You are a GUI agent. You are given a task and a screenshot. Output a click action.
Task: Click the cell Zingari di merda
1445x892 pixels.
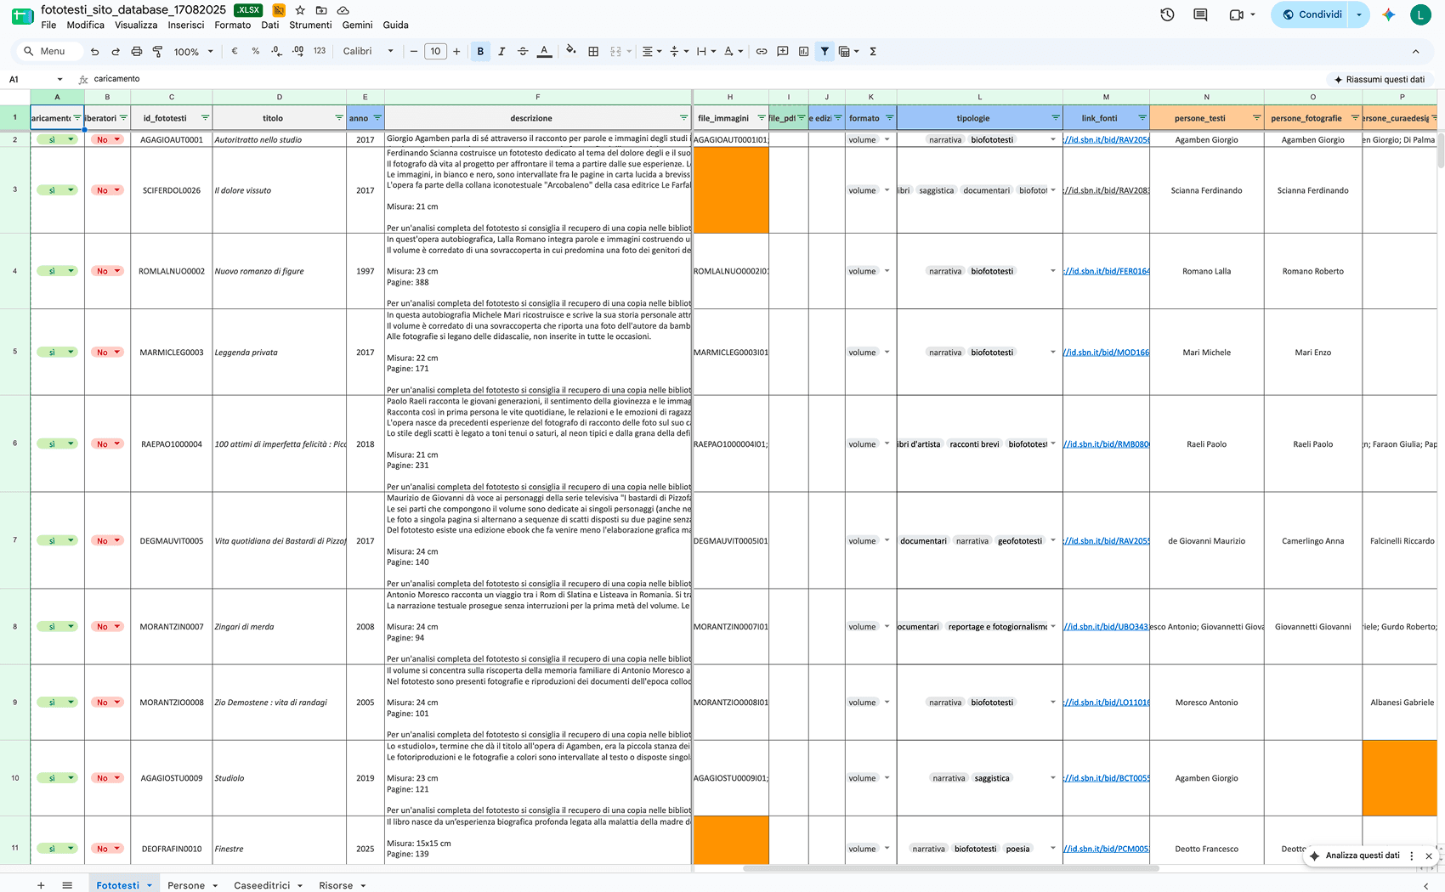(x=280, y=627)
